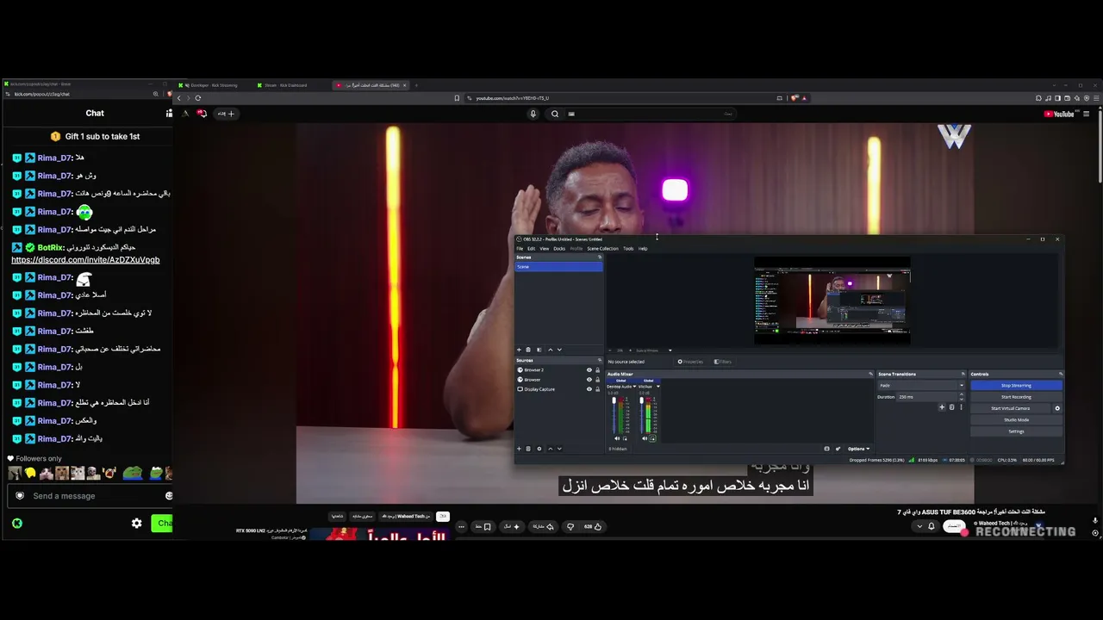1103x620 pixels.
Task: Open the Docks menu in OBS
Action: [x=559, y=249]
